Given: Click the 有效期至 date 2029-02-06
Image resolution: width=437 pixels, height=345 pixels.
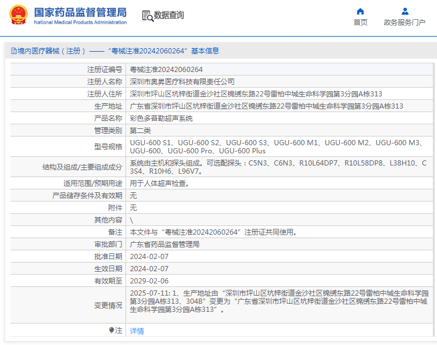Looking at the screenshot, I should (x=149, y=281).
